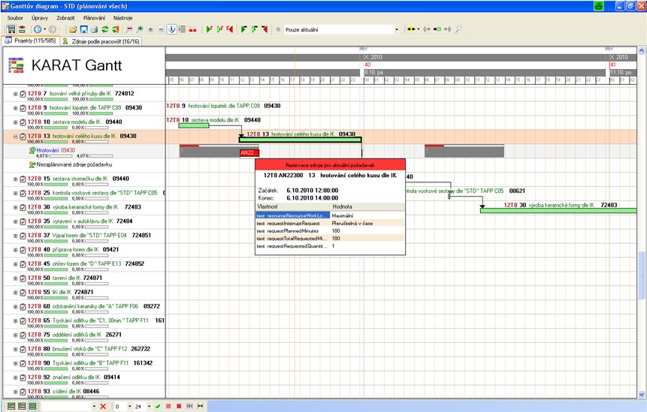The width and height of the screenshot is (647, 412).
Task: Click the blue back navigation arrow
Action: click(38, 29)
